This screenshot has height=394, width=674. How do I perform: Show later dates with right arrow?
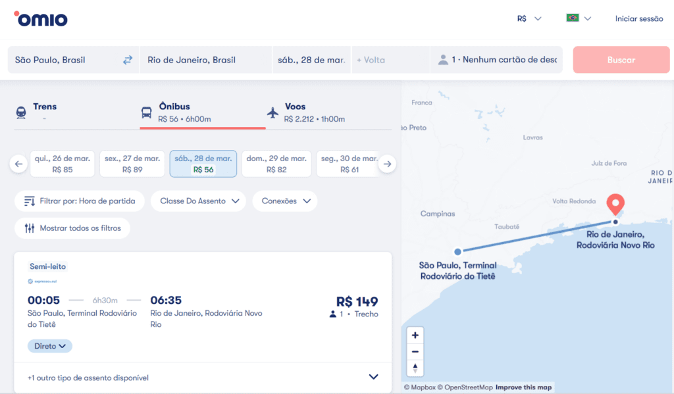388,164
